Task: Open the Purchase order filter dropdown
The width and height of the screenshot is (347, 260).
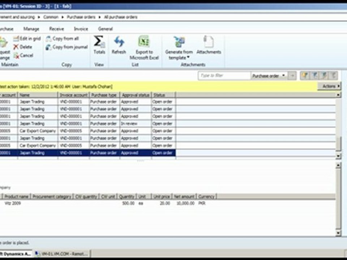Action: point(283,76)
